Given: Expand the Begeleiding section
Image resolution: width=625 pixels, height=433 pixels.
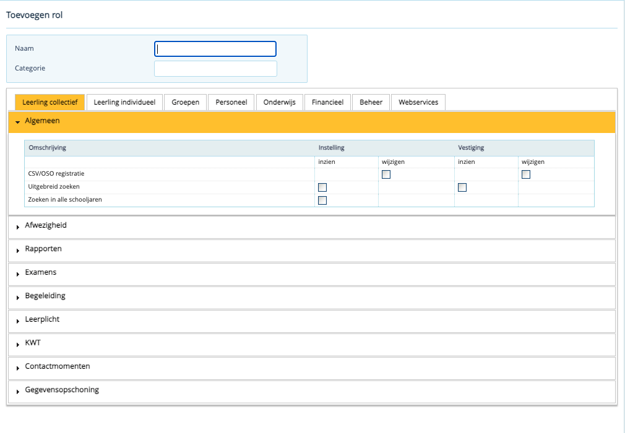Looking at the screenshot, I should tap(312, 298).
